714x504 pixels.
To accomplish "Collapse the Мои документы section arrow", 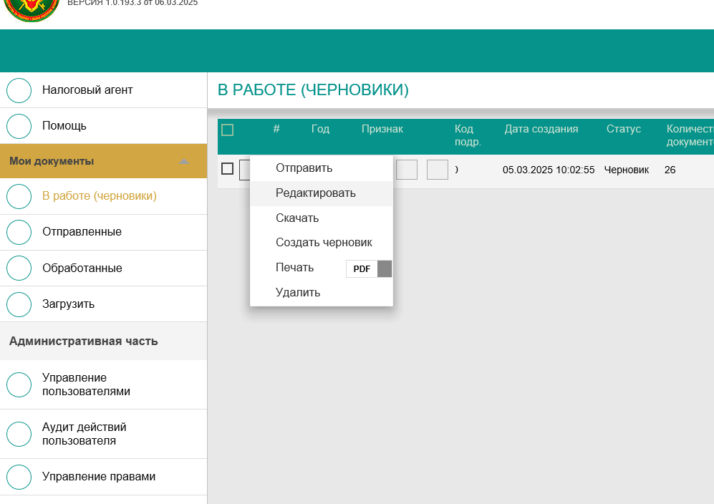I will 184,162.
